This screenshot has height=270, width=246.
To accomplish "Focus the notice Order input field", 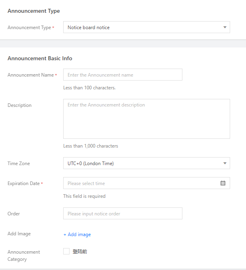I will coord(122,213).
